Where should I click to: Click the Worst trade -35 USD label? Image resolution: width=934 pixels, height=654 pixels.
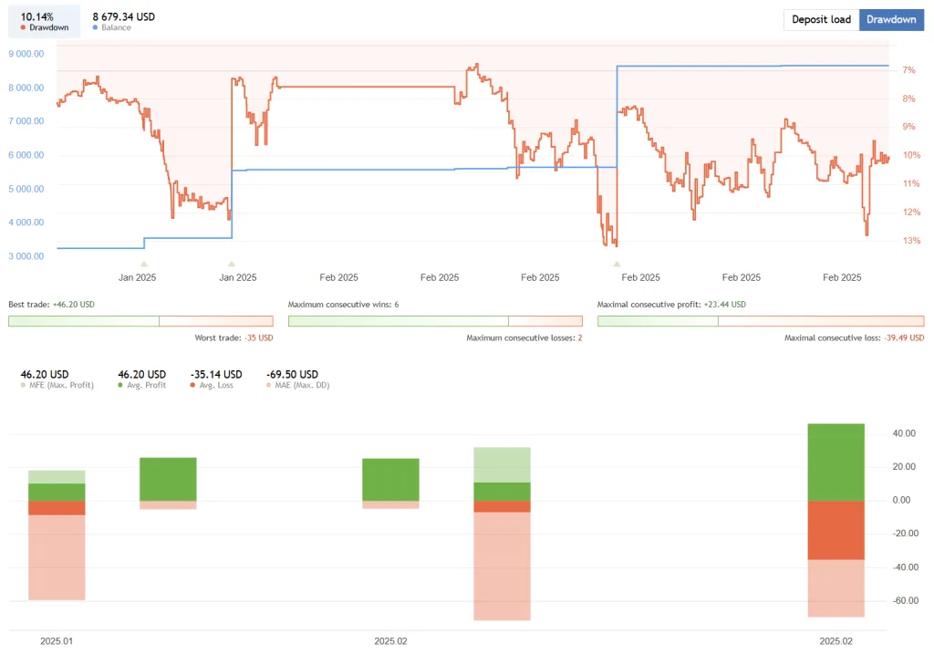tap(233, 338)
